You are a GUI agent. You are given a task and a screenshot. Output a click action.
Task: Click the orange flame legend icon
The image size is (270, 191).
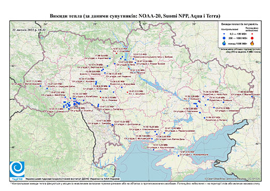tap(252, 43)
